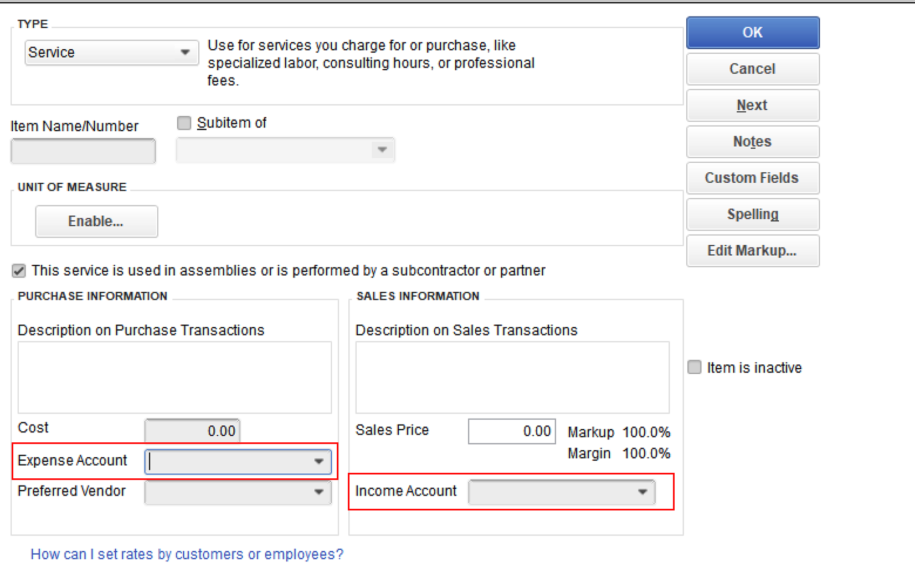Click Edit Markup button
This screenshot has height=578, width=915.
point(752,251)
